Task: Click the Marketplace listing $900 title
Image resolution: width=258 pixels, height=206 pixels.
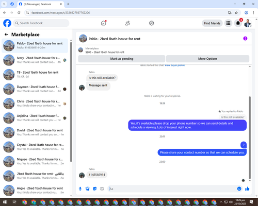Action: tap(105, 52)
